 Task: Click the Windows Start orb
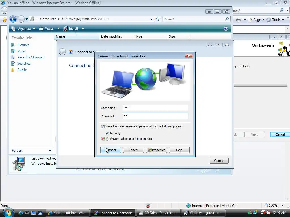8,212
